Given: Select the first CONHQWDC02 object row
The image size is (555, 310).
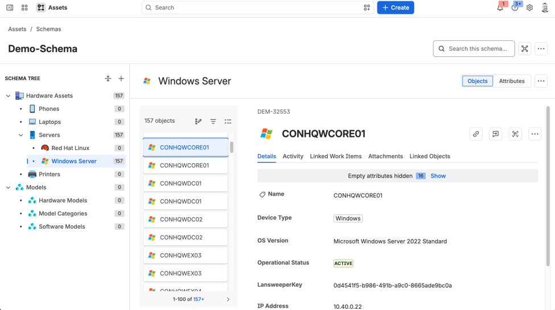Looking at the screenshot, I should [x=186, y=220].
